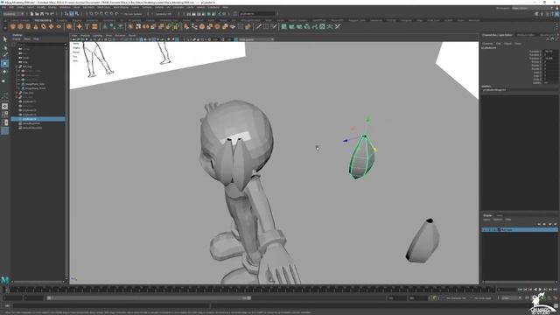Screen dimensions: 560x315
Task: Activate the Move tool in toolbox
Action: click(x=4, y=64)
